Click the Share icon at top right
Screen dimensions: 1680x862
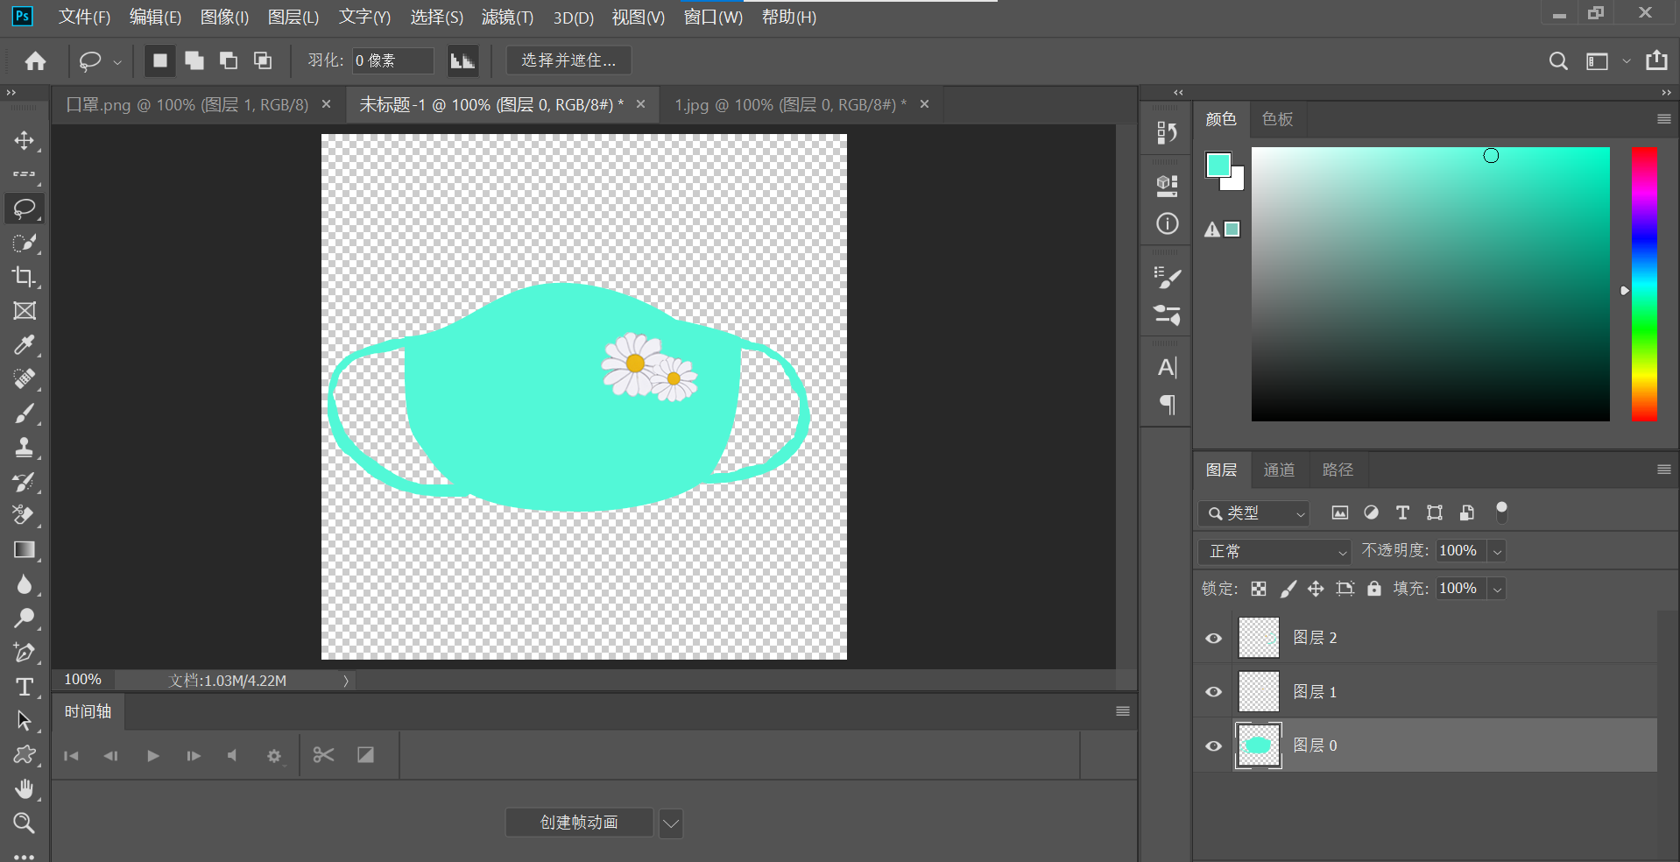pyautogui.click(x=1656, y=60)
